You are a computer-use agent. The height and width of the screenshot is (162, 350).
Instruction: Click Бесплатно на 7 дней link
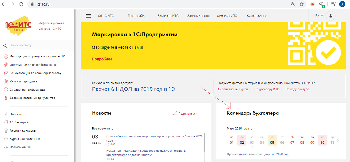point(233,89)
